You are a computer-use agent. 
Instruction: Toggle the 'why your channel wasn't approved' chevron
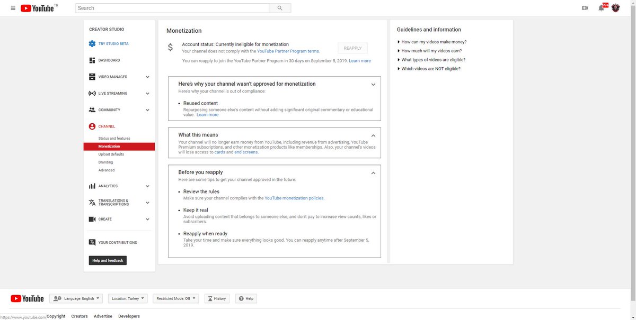coord(373,84)
